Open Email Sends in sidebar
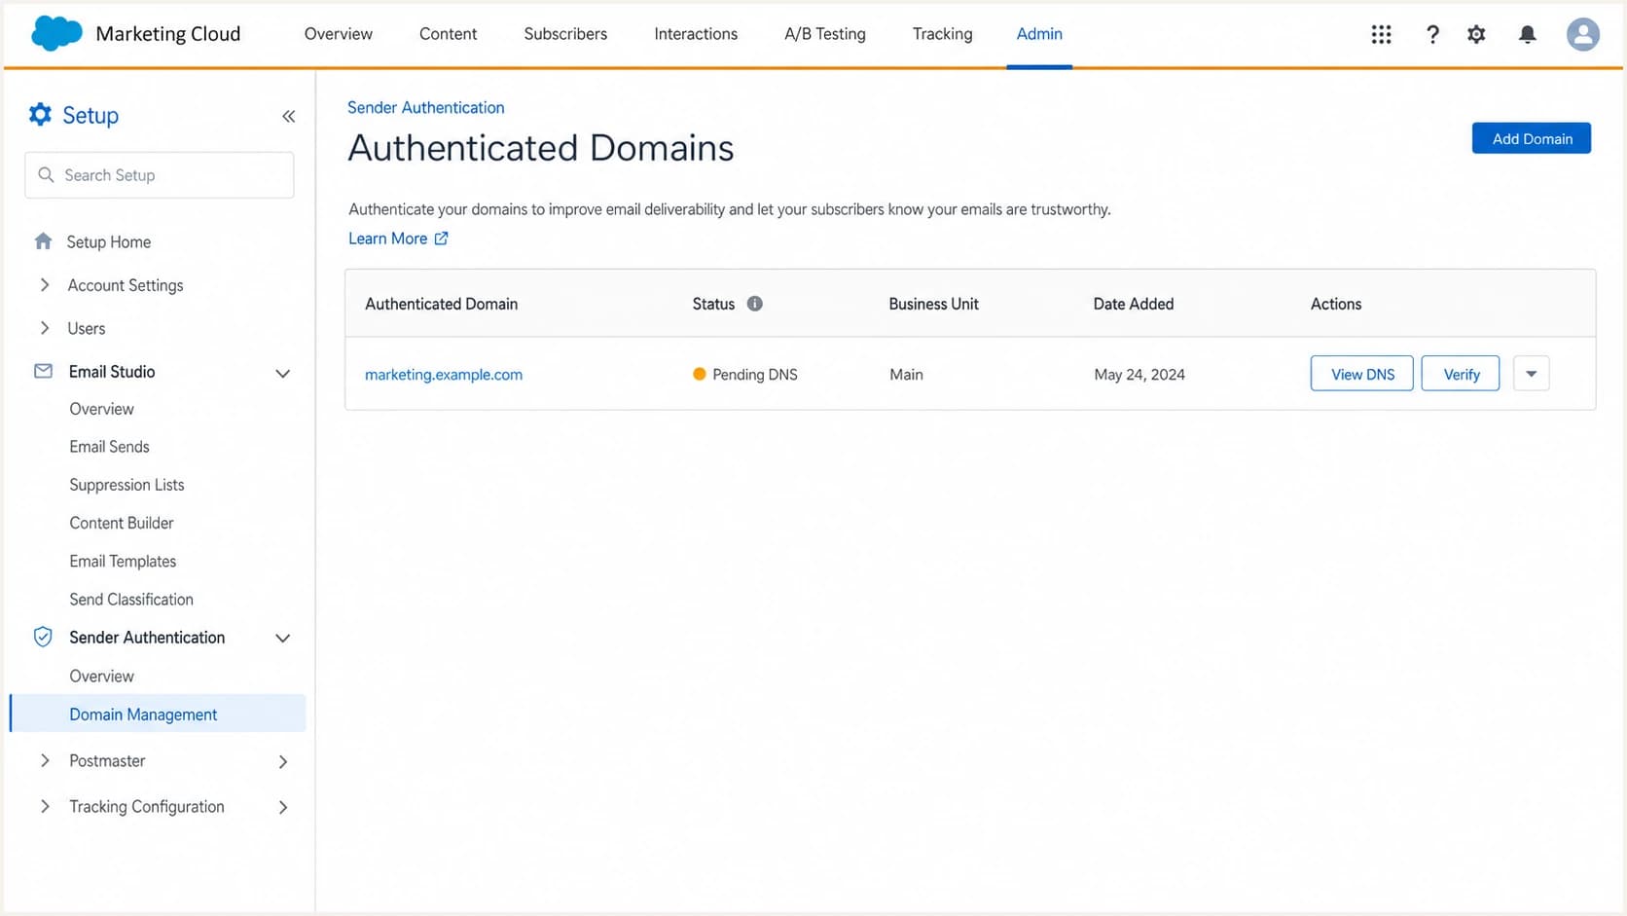Screen dimensions: 1627x916 coord(109,447)
